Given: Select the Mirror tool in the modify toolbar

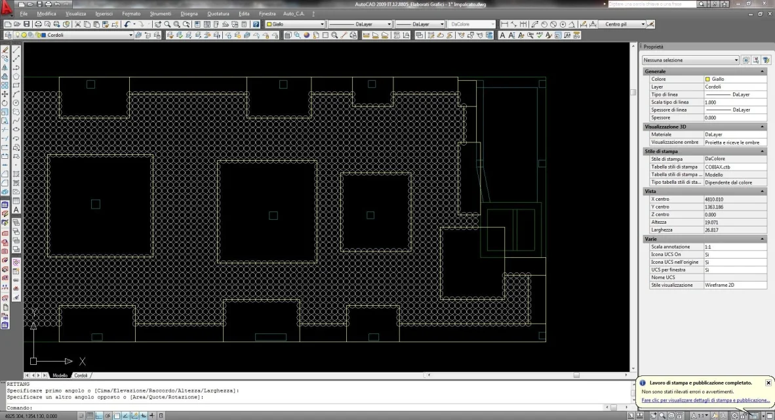Looking at the screenshot, I should coord(5,68).
